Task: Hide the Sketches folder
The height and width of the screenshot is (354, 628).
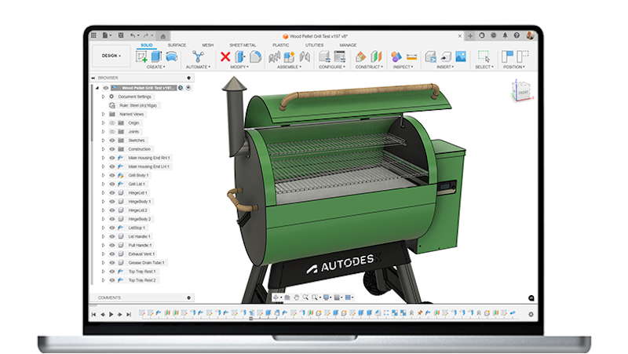Action: click(x=112, y=141)
